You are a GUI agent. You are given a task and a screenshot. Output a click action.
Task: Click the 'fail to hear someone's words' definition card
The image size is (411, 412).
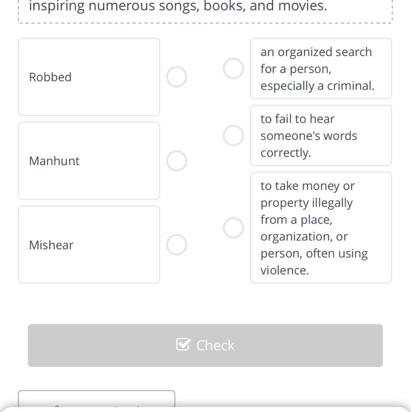click(321, 135)
